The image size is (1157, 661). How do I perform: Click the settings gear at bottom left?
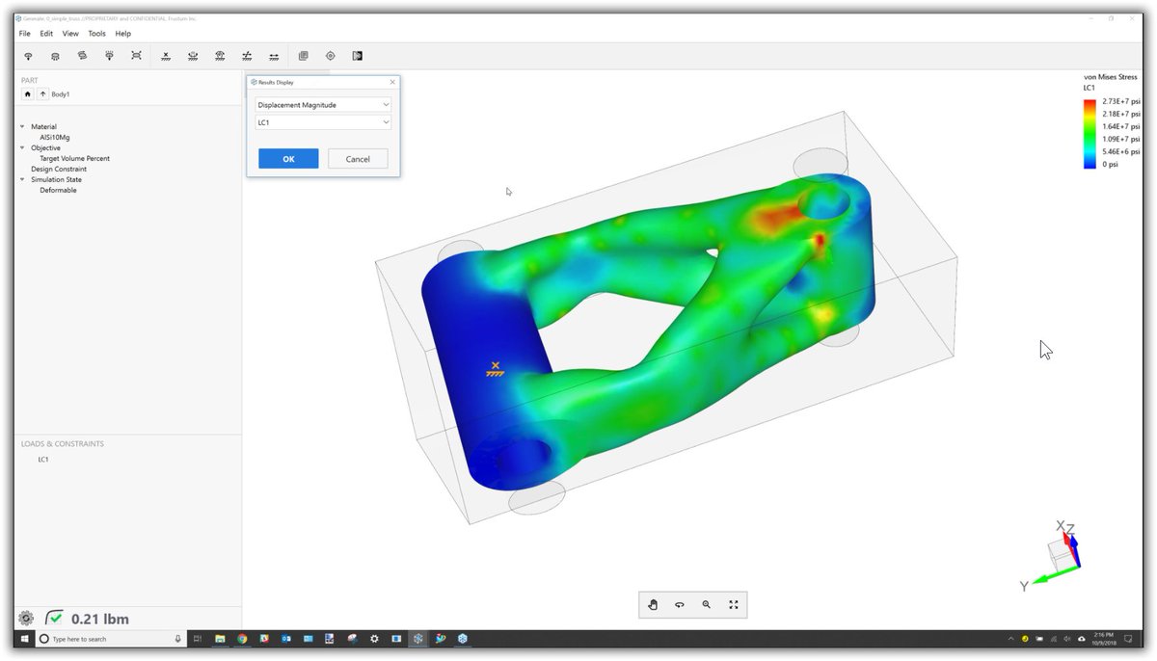click(x=26, y=618)
